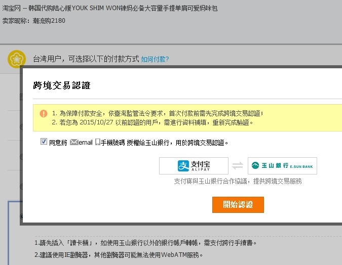Image resolution: width=342 pixels, height=265 pixels.
Task: Click the text 授權給玉山銀行，用於跨境交易認證
Action: coord(177,143)
